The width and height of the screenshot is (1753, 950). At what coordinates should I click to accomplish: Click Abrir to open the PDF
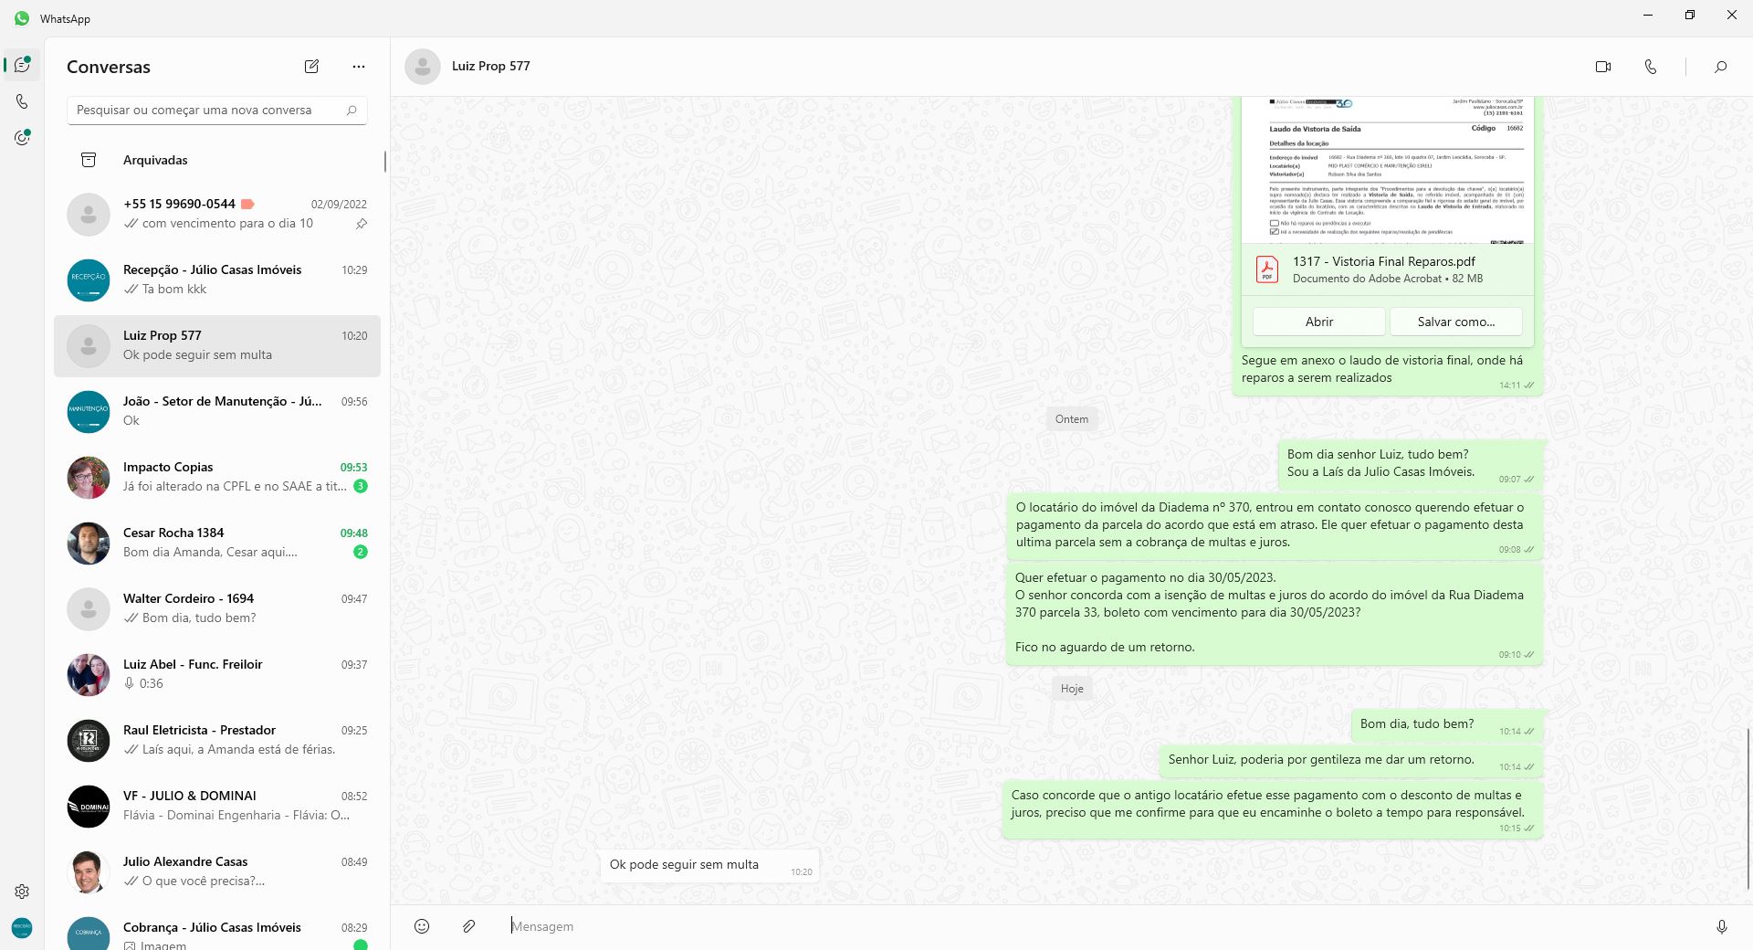coord(1318,322)
